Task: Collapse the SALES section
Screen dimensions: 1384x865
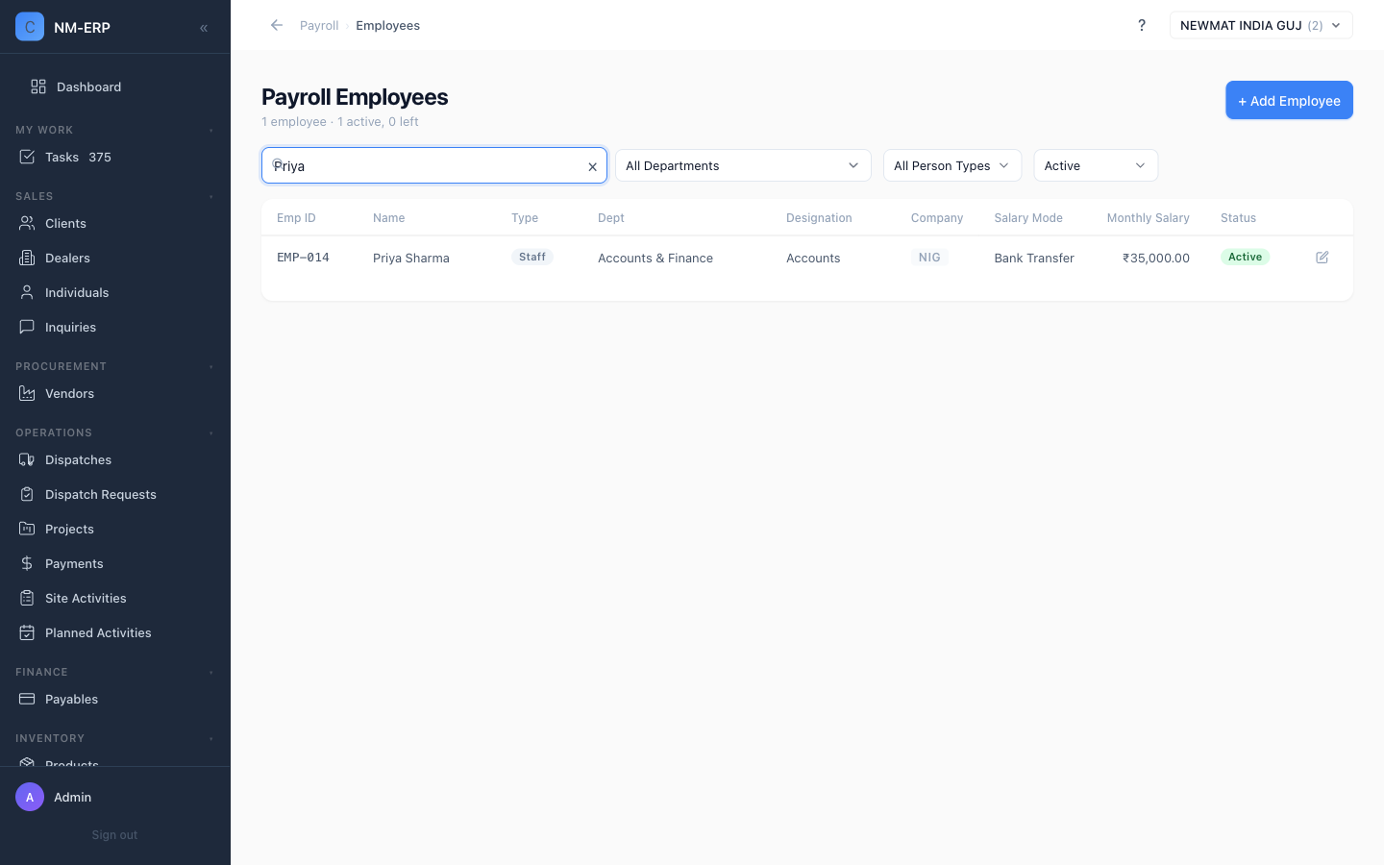Action: 115,196
